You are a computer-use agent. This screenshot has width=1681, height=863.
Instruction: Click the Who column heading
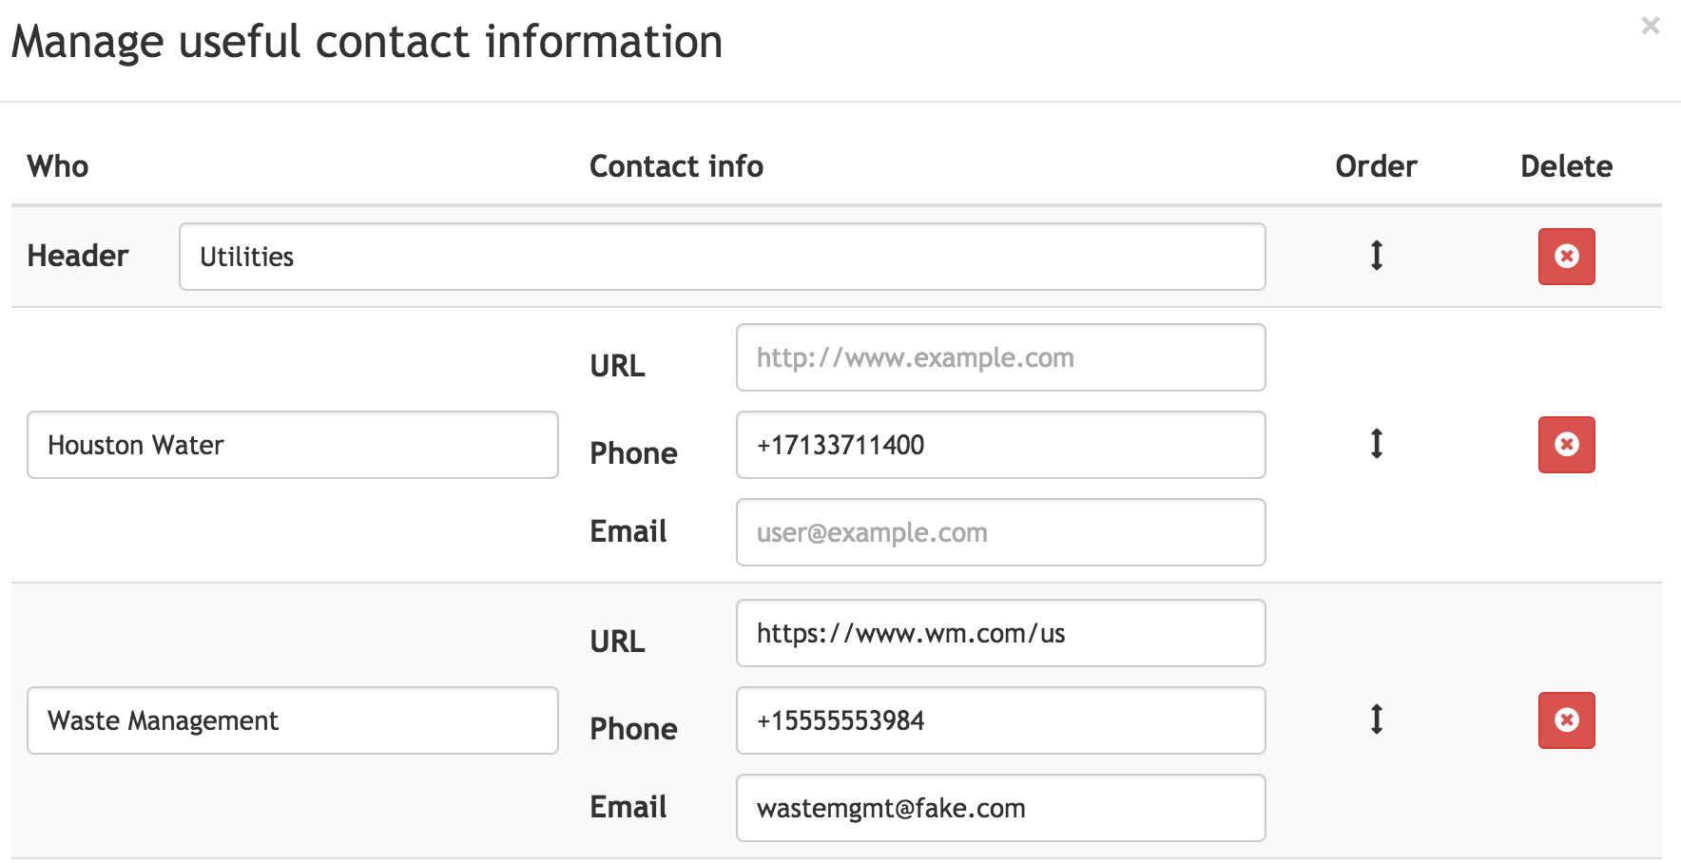pyautogui.click(x=58, y=166)
